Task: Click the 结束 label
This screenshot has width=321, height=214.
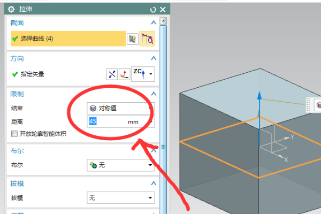Action: click(x=17, y=108)
